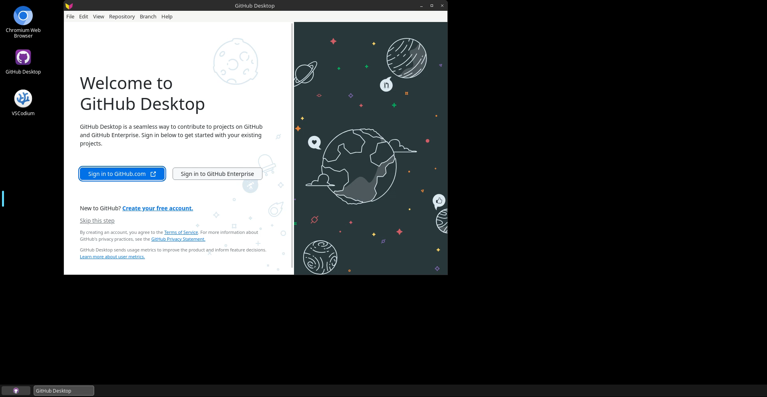Image resolution: width=767 pixels, height=397 pixels.
Task: Open the Terms of Service link
Action: coord(181,232)
